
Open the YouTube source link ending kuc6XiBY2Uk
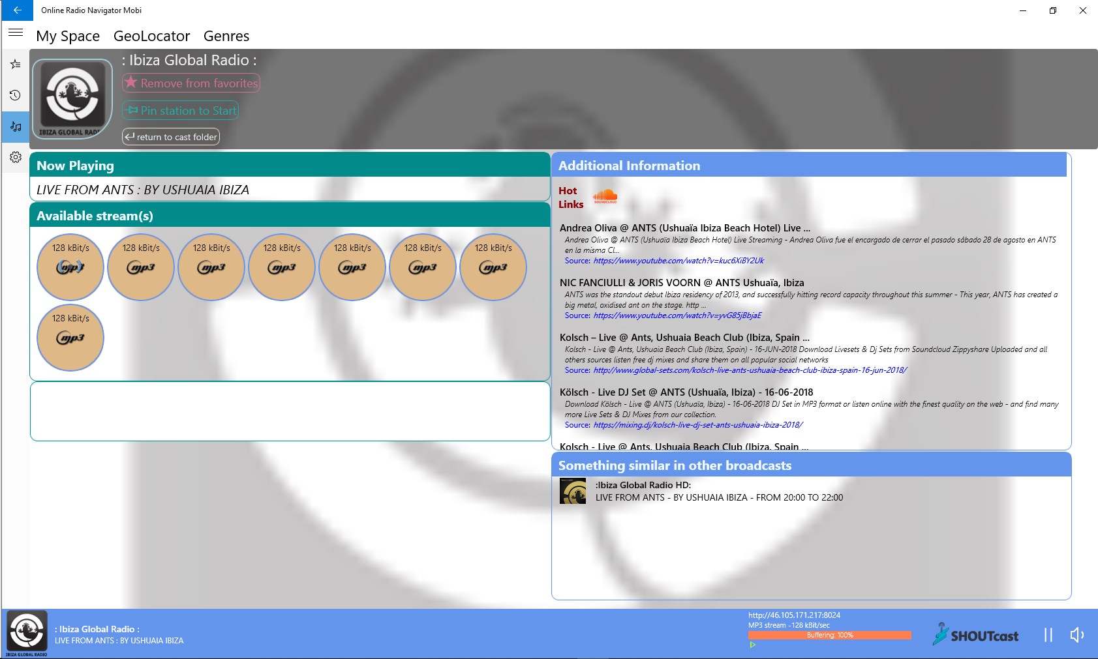coord(679,261)
